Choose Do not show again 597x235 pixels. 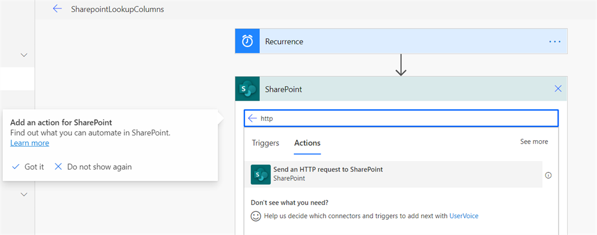point(93,167)
